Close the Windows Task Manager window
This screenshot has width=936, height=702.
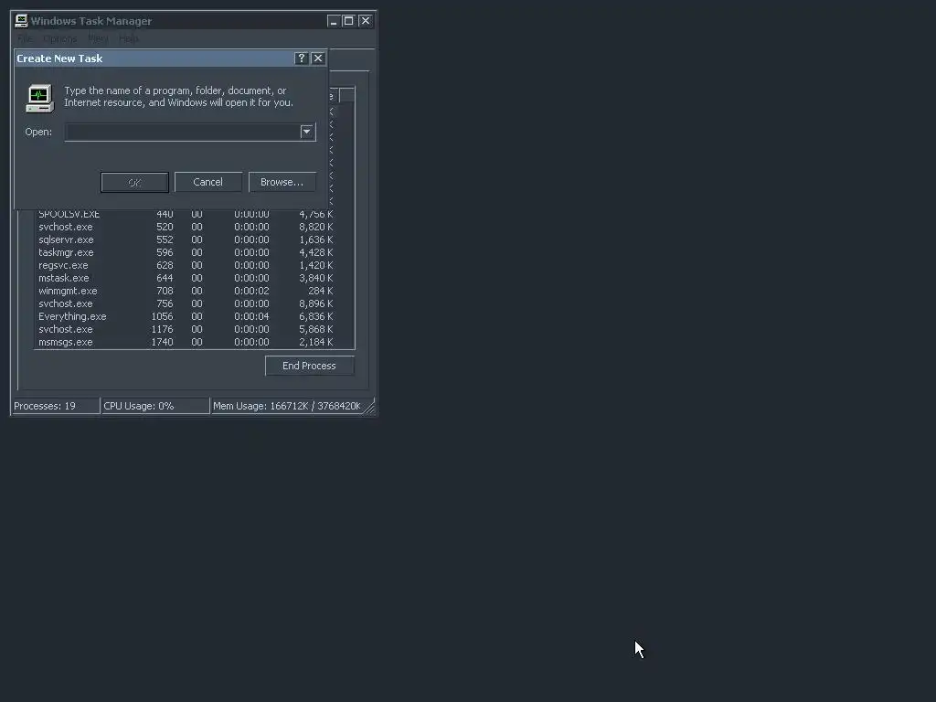point(366,21)
